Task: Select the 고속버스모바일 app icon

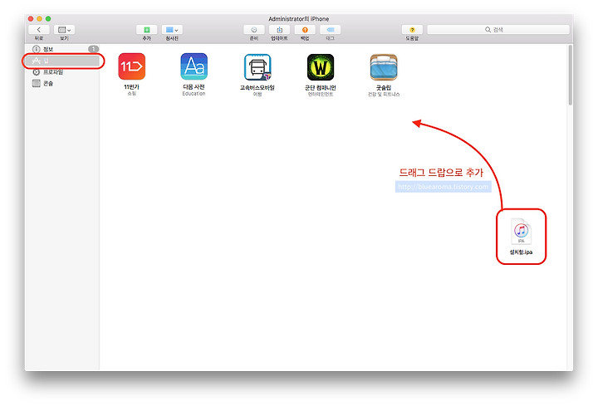Action: pos(257,66)
